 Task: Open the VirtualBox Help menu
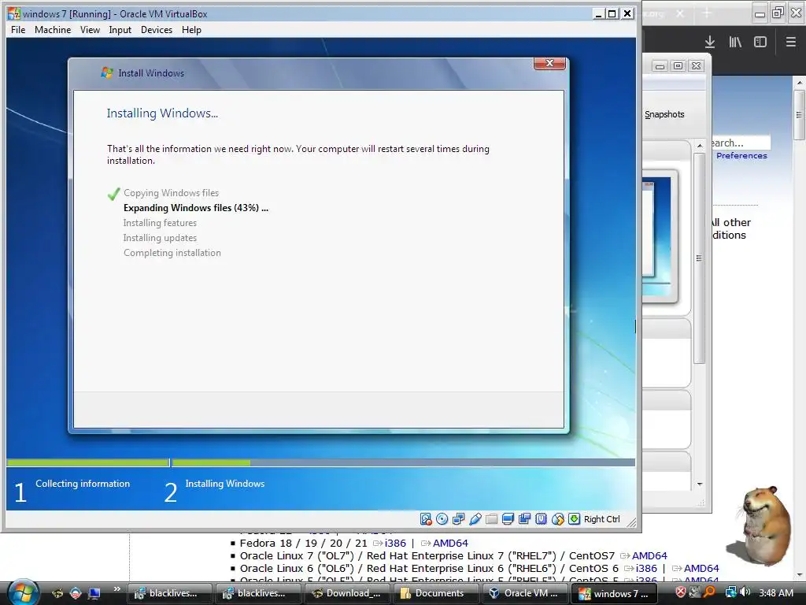tap(192, 30)
